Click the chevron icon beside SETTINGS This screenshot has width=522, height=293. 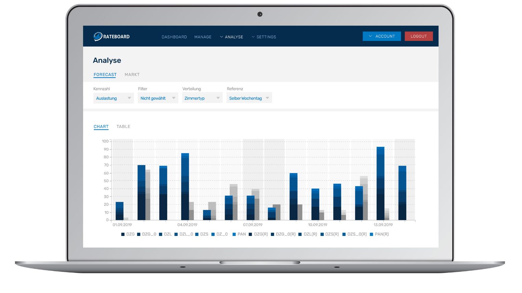point(253,37)
